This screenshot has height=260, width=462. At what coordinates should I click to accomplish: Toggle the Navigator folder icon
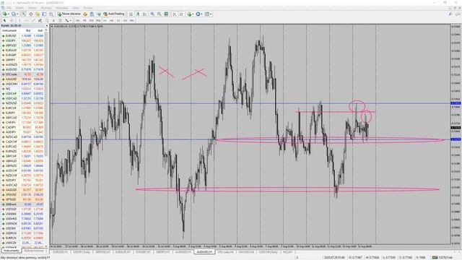pos(38,14)
